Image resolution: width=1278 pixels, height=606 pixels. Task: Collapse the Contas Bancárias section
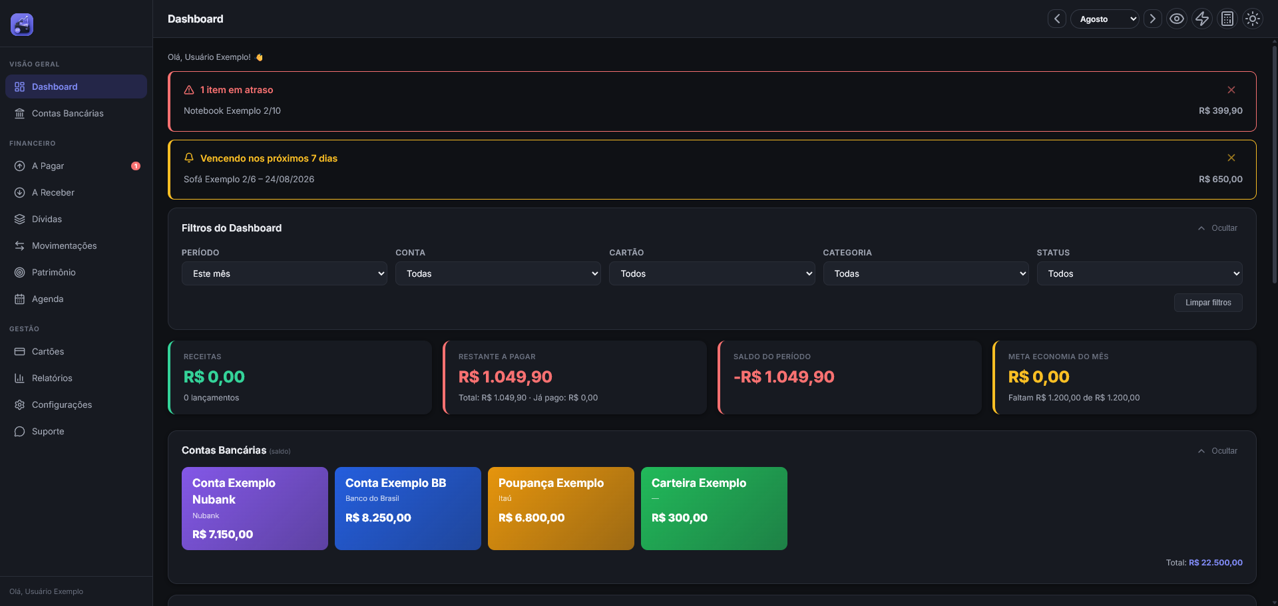pos(1217,451)
